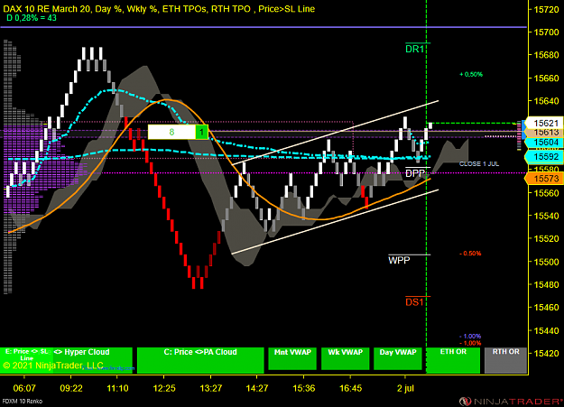Click the 15500 price axis label

pyautogui.click(x=546, y=262)
